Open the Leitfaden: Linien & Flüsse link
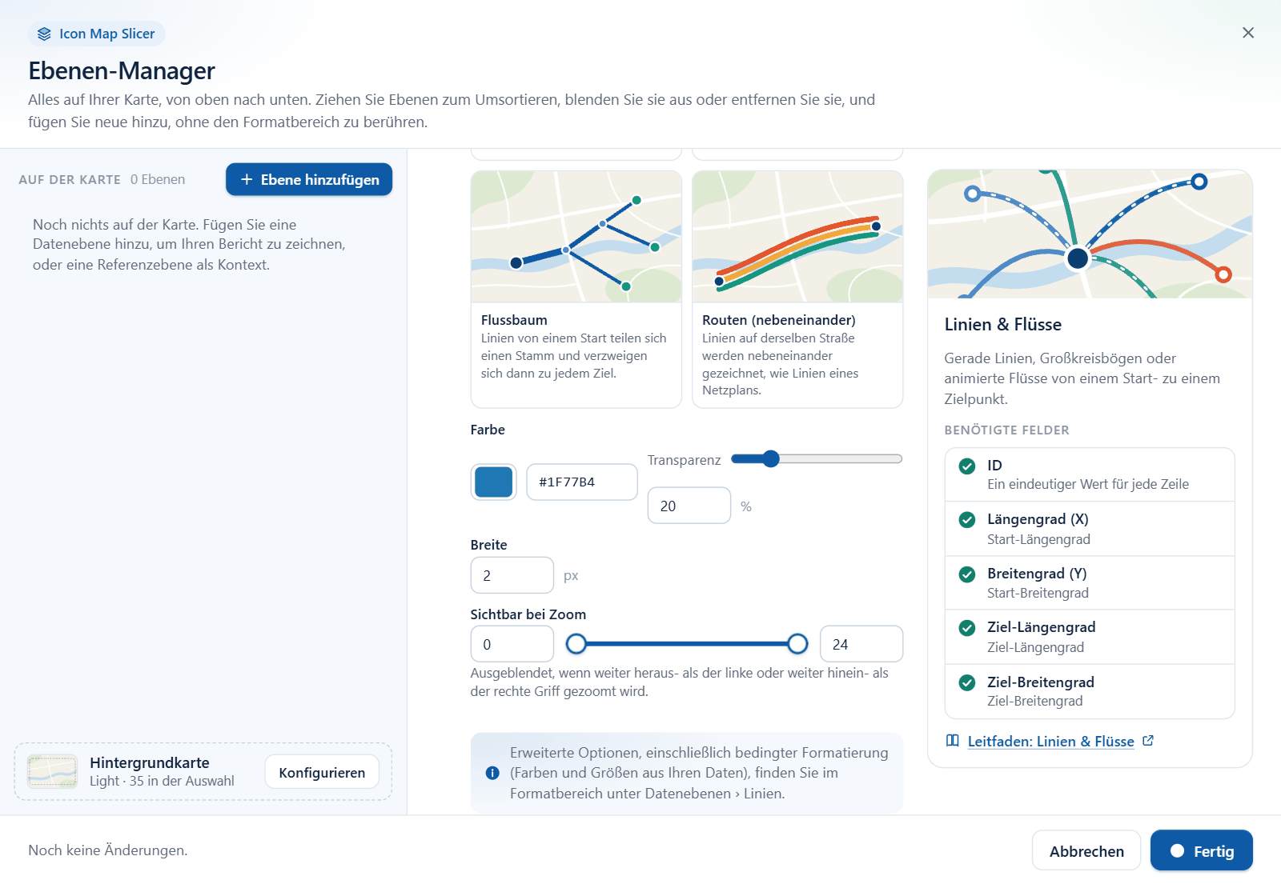 1050,742
